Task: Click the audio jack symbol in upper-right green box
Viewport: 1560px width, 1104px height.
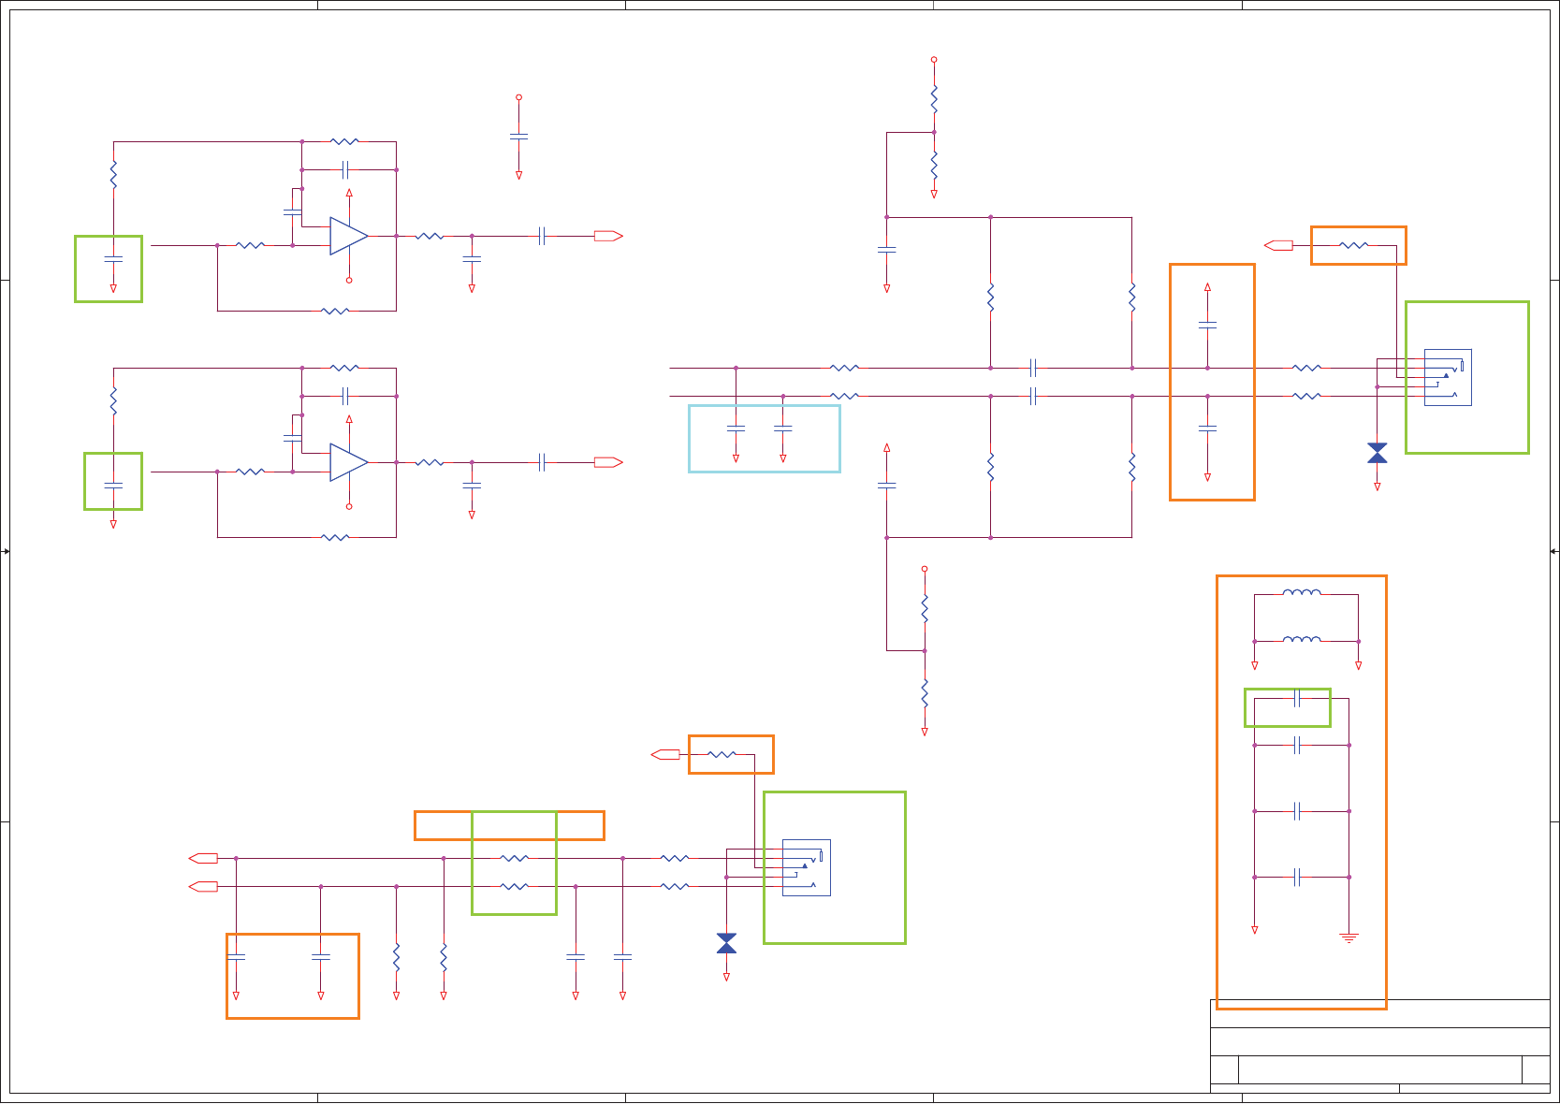Action: coord(1448,377)
